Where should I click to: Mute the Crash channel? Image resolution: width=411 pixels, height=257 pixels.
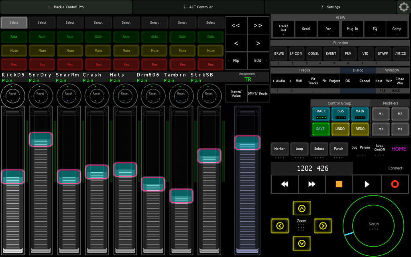[x=98, y=51]
